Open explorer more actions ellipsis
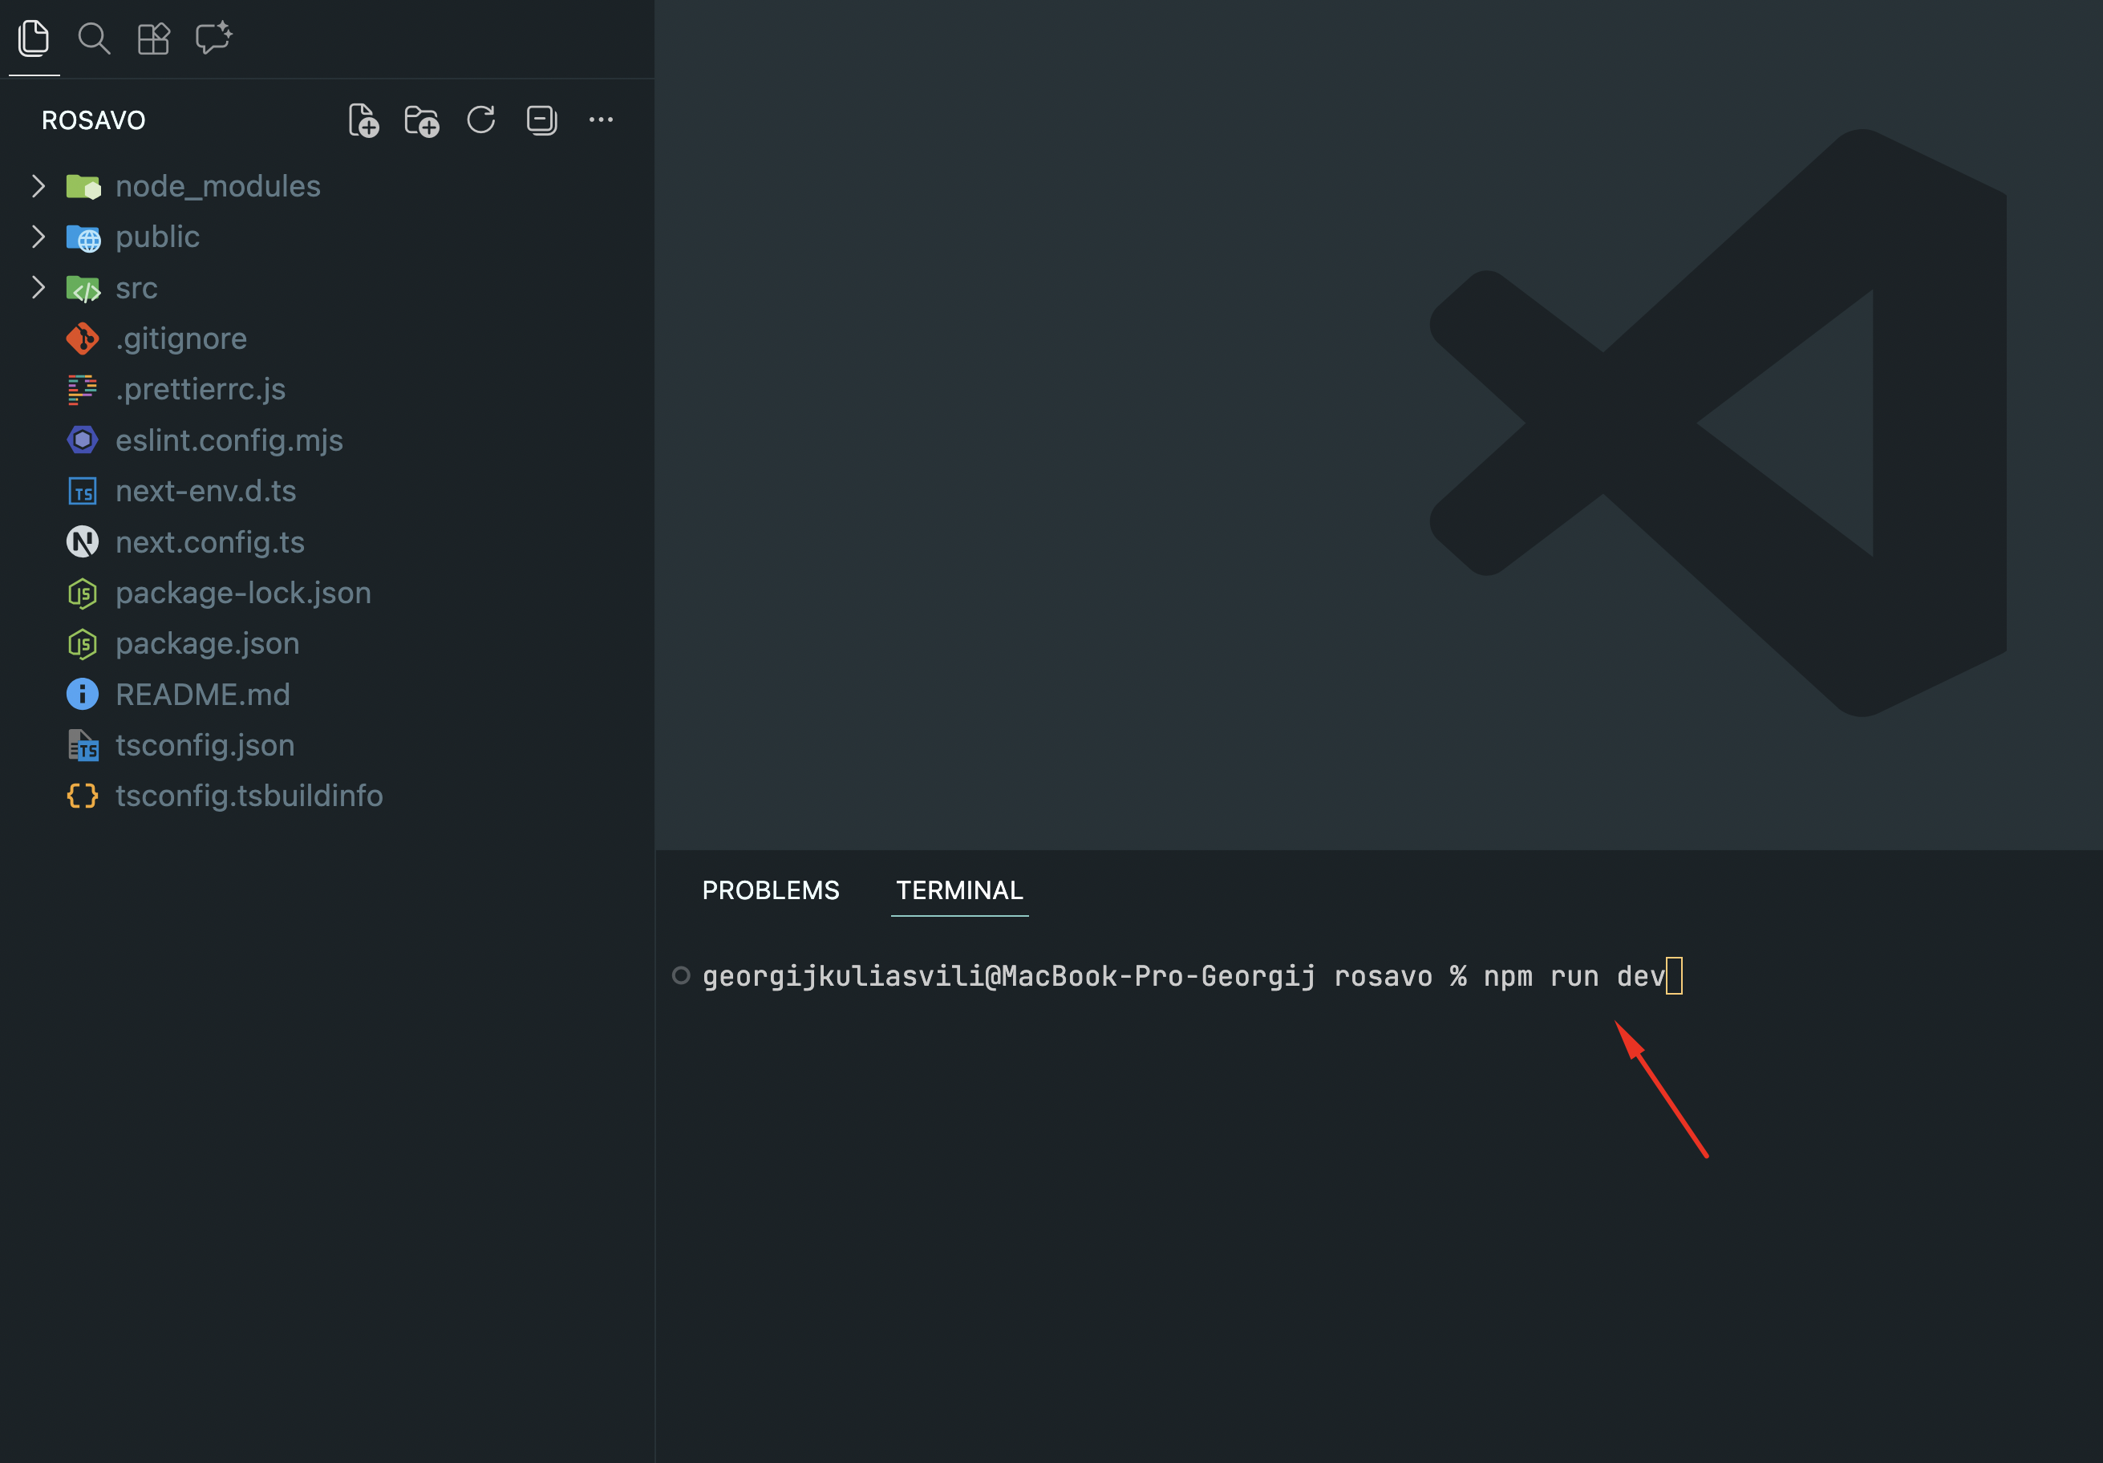The width and height of the screenshot is (2103, 1463). pos(601,120)
